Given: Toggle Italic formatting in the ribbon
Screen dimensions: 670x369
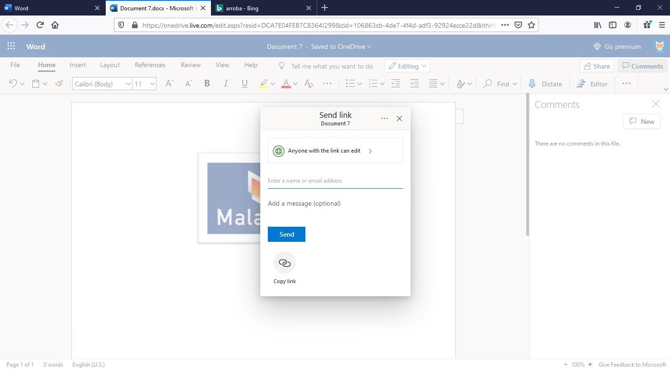Looking at the screenshot, I should (226, 84).
